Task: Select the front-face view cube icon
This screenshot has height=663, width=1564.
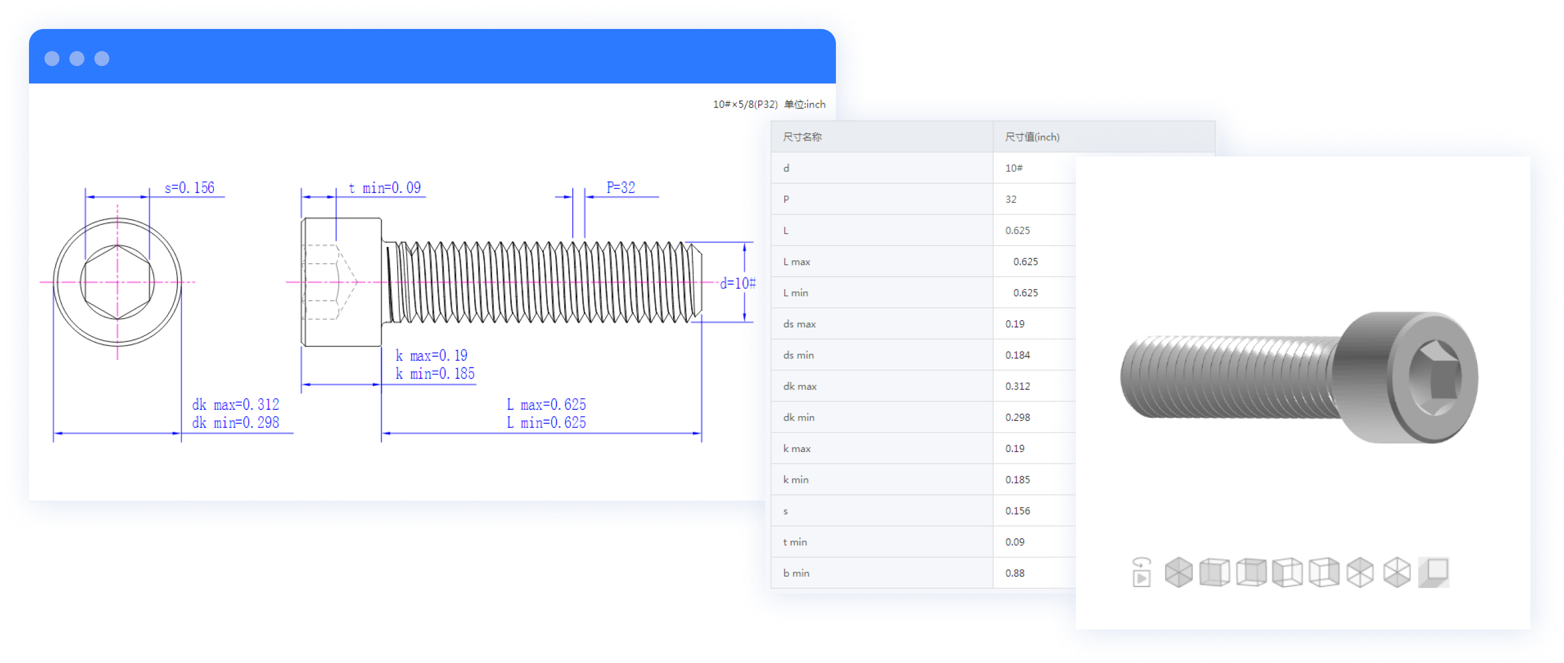Action: pos(1215,573)
